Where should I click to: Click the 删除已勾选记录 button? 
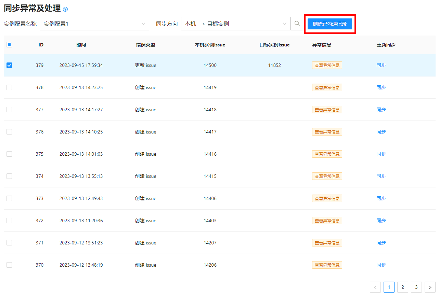tap(330, 24)
